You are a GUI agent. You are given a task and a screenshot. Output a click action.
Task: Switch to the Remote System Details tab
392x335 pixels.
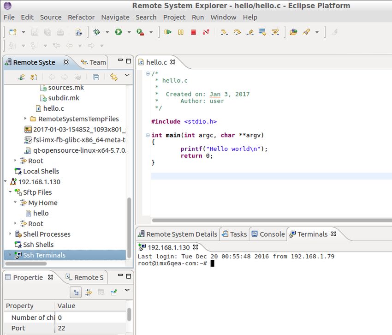[x=178, y=234]
